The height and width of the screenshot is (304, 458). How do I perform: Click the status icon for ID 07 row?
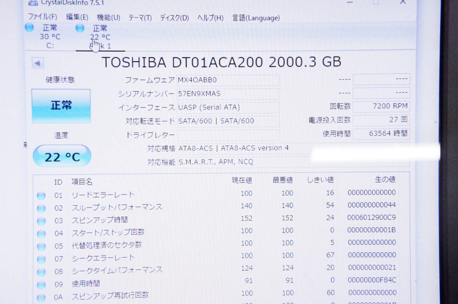[x=41, y=259]
